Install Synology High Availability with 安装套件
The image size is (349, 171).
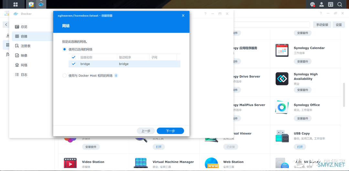[x=302, y=90]
